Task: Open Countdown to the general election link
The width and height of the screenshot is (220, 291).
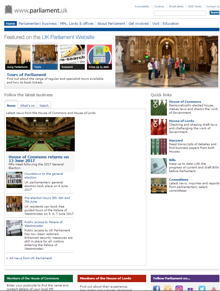Action: point(44,175)
